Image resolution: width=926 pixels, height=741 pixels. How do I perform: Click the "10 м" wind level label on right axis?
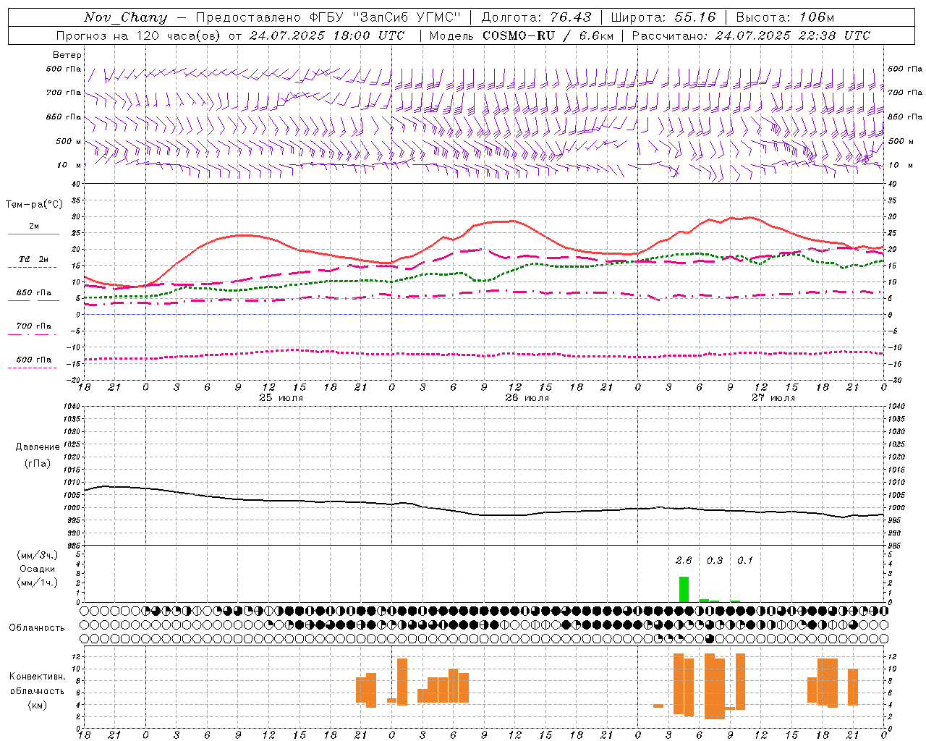coord(900,165)
